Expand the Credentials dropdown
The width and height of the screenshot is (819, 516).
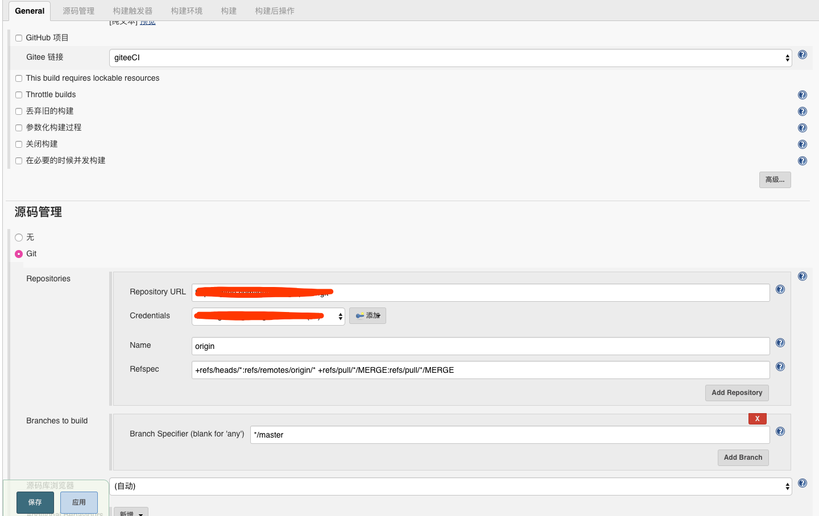coord(268,317)
